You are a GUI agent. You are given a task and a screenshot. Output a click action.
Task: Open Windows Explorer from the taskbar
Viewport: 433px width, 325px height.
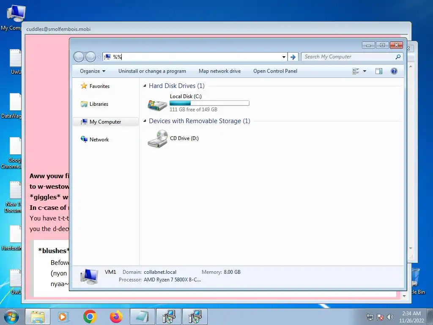point(38,317)
